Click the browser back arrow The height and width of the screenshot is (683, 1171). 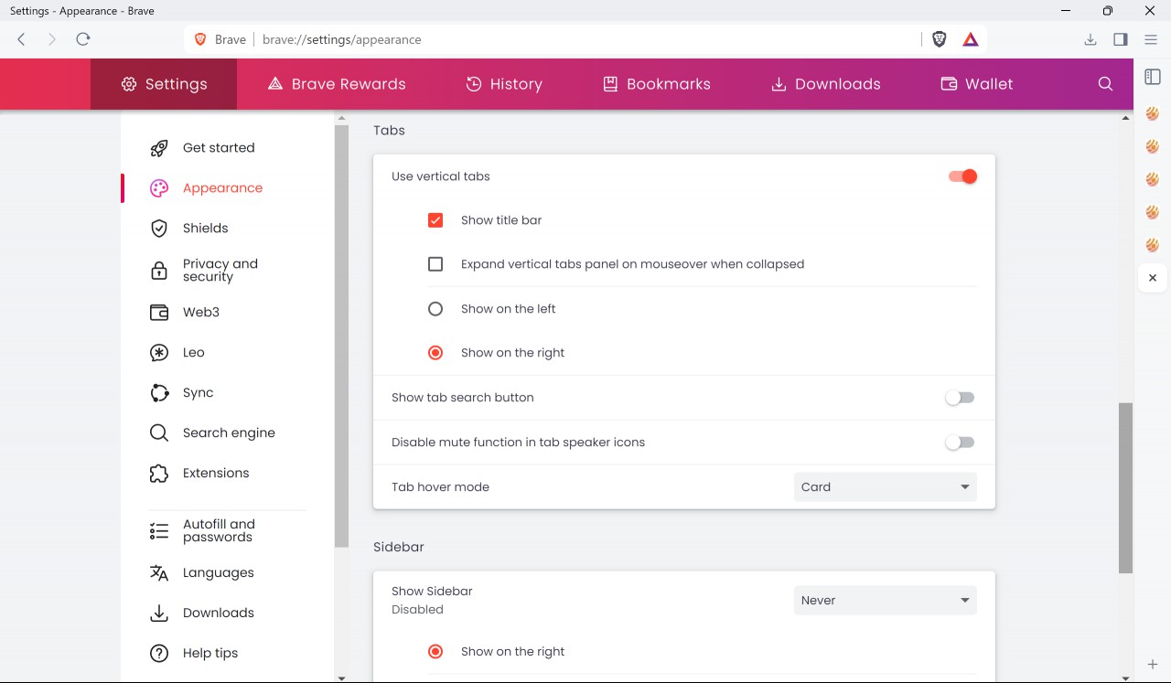click(22, 39)
